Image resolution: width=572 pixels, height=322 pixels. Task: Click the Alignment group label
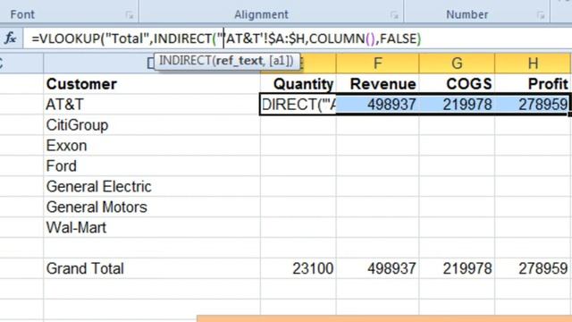coord(261,14)
